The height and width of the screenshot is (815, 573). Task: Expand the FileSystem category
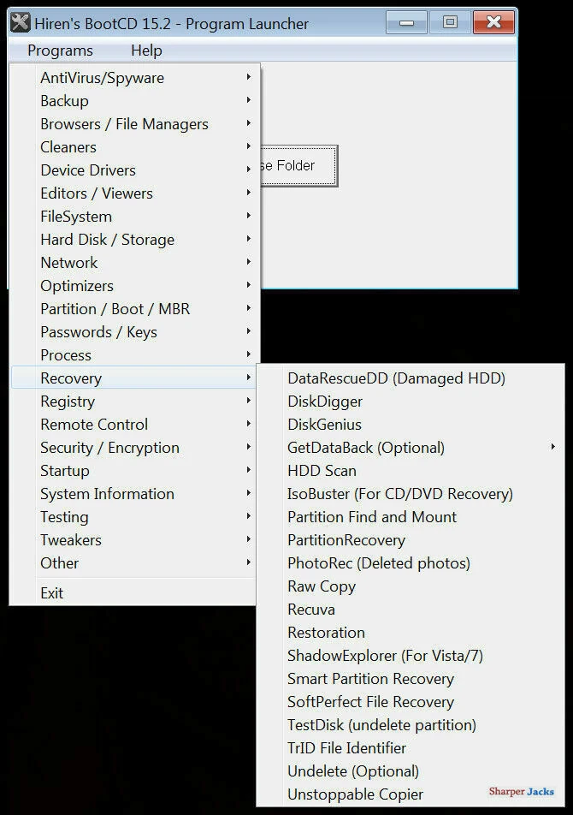(135, 217)
